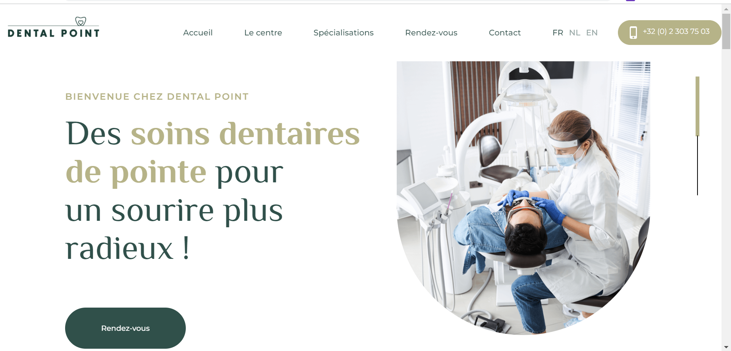Image resolution: width=731 pixels, height=351 pixels.
Task: Click the scrollbar up arrow
Action: pos(726,9)
